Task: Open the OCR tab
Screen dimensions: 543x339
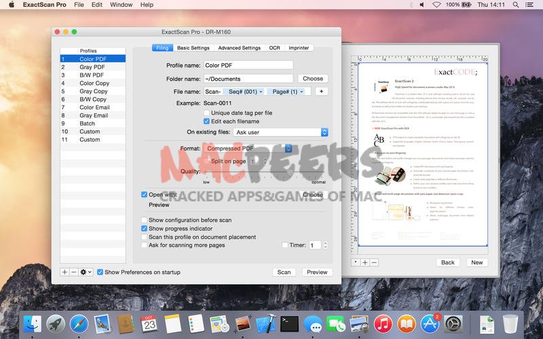Action: point(275,47)
